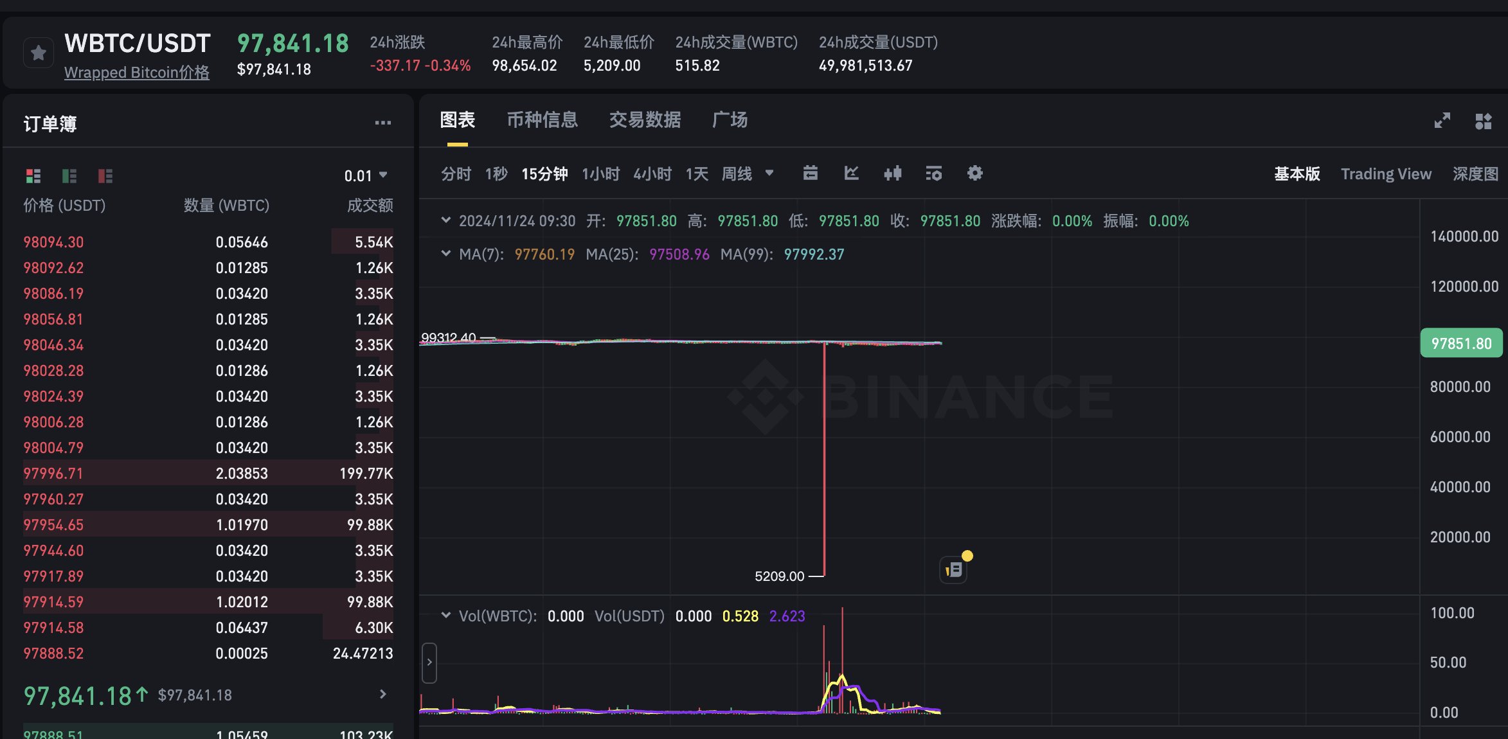The height and width of the screenshot is (739, 1508).
Task: Show only buy orders in order book
Action: click(69, 175)
